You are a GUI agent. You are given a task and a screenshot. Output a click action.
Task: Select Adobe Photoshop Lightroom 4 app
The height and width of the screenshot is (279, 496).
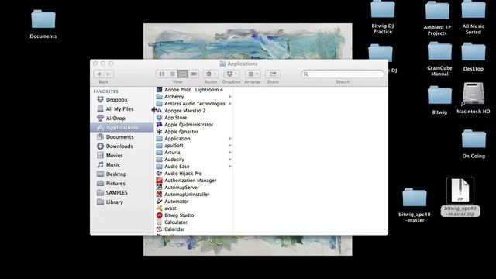tap(194, 90)
